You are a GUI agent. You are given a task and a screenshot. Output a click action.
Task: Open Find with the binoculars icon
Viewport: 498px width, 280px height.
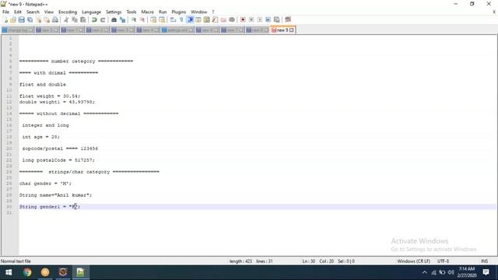pos(114,19)
